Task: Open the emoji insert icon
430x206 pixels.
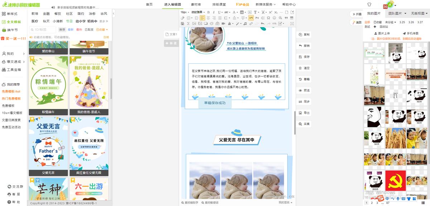Action: point(274,18)
